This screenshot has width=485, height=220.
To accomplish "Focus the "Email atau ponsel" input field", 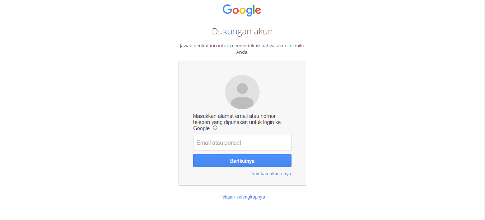I will [x=242, y=143].
